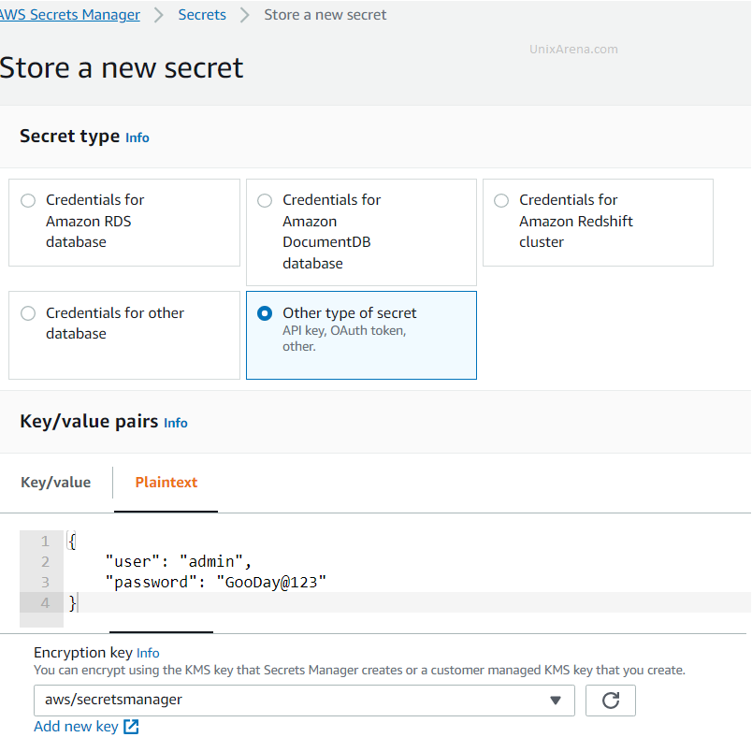Select Credentials for Amazon Redshift cluster
The height and width of the screenshot is (737, 752).
pyautogui.click(x=598, y=223)
